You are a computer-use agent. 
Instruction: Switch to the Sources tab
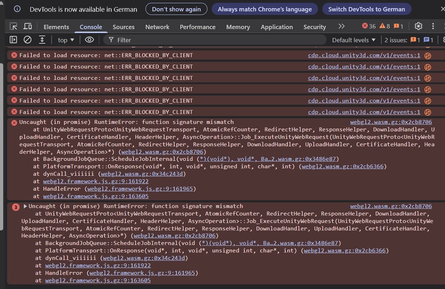(x=123, y=27)
